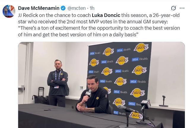Open the post via the 1h timestamp
Screen dimensions: 190x128
(x=92, y=8)
